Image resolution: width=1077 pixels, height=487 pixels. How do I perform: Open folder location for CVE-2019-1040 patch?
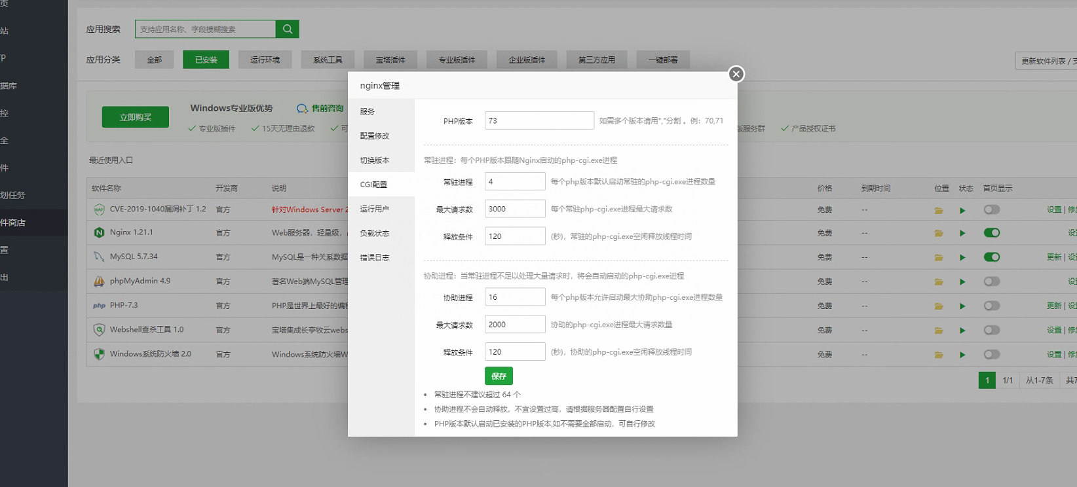pos(939,210)
